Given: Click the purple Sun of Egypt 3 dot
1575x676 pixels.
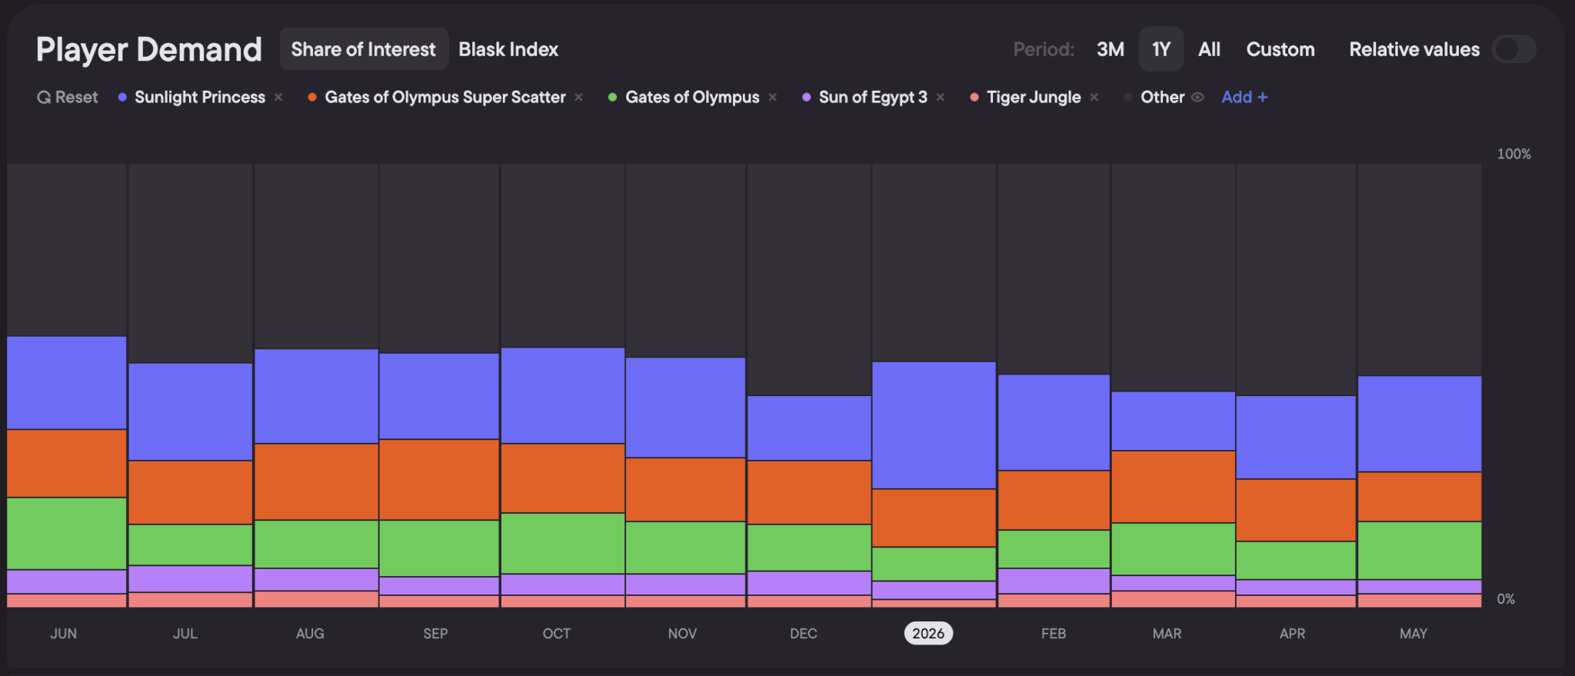Looking at the screenshot, I should (807, 97).
